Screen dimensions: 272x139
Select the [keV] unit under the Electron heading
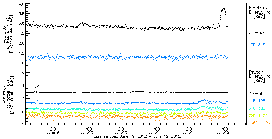259,16
